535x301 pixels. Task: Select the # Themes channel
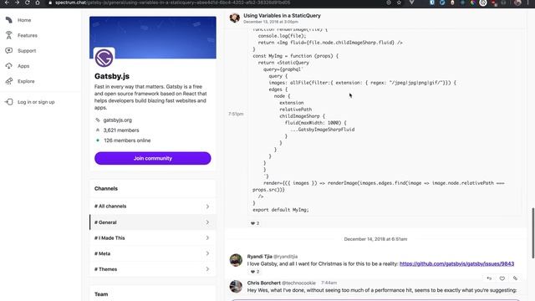(x=152, y=269)
